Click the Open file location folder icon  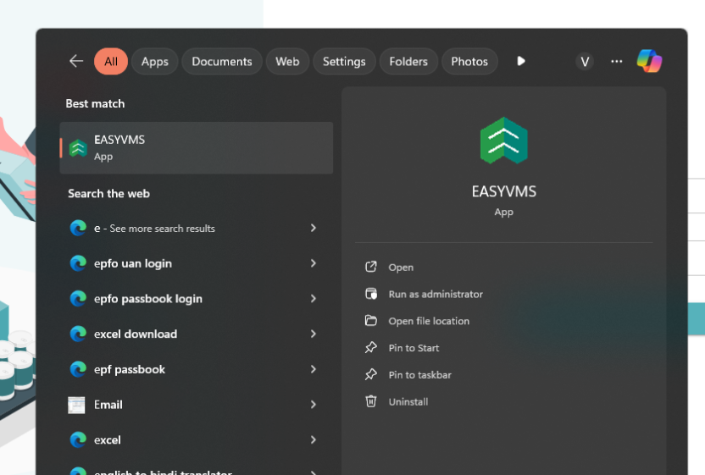coord(371,320)
